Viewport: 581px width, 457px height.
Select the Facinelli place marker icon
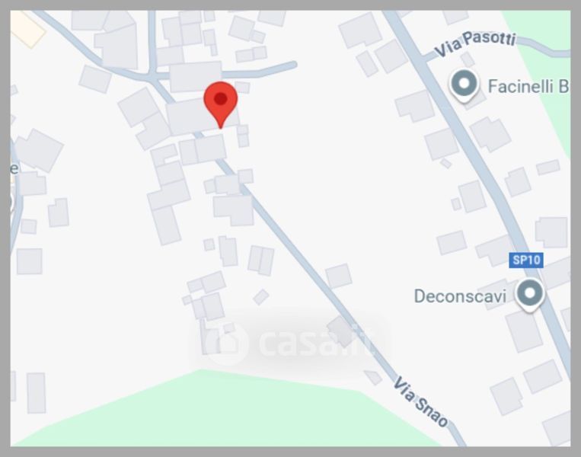(464, 85)
